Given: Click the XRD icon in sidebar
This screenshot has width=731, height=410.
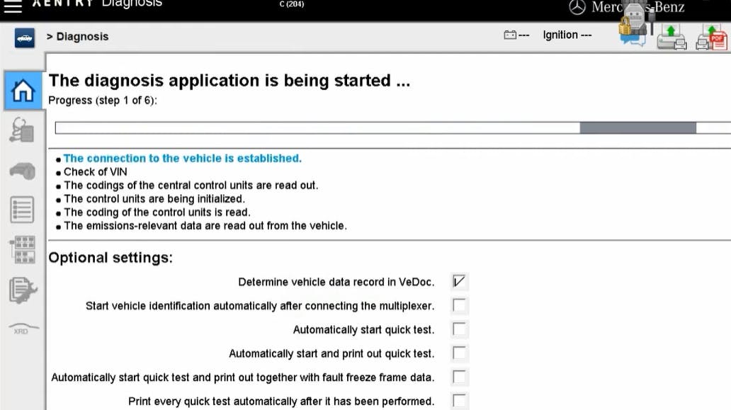Looking at the screenshot, I should coord(23,329).
